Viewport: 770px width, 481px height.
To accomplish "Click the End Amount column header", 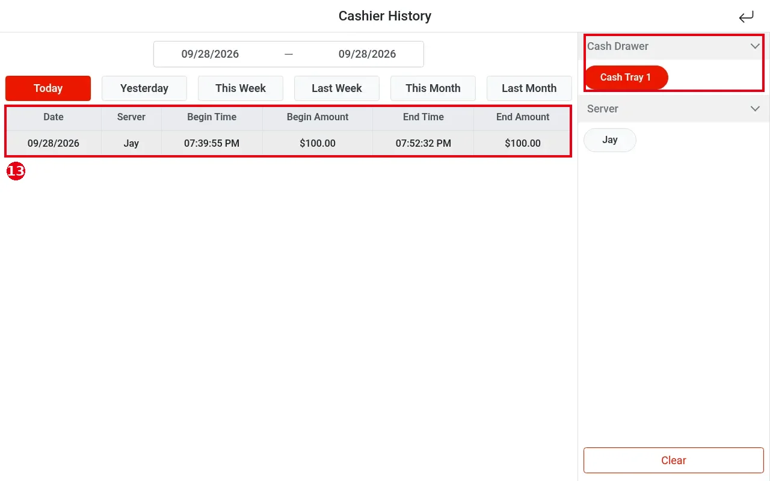I will [523, 117].
